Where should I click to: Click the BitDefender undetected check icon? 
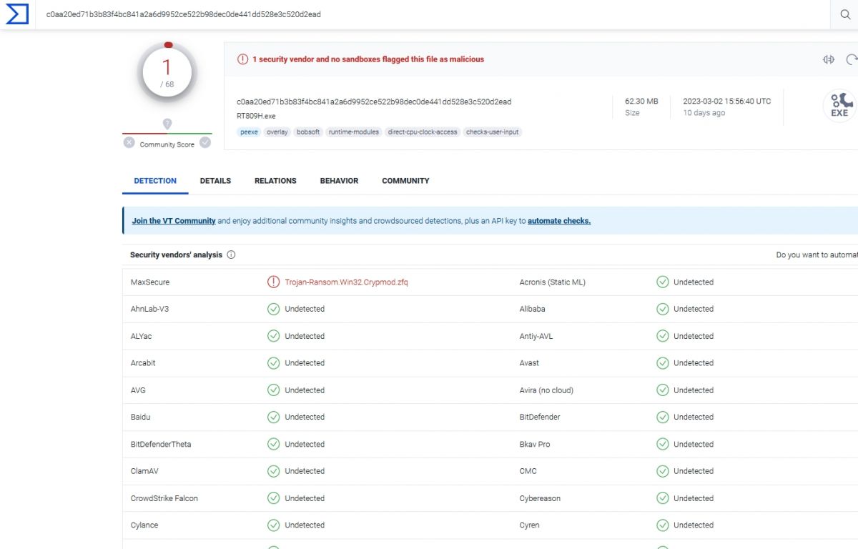[663, 417]
